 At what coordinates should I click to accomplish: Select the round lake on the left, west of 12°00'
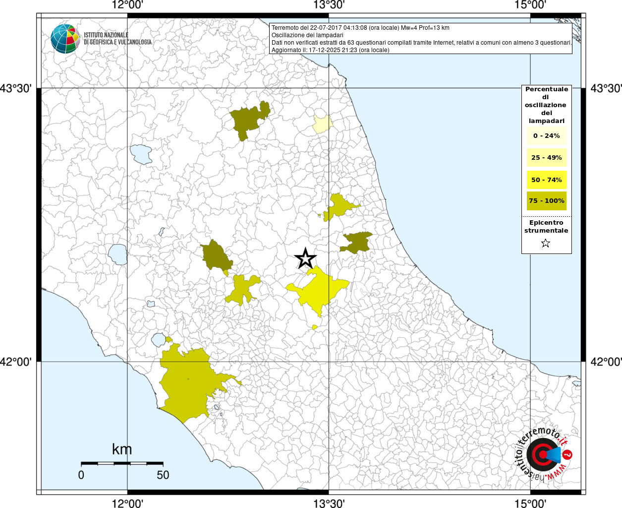pos(117,254)
